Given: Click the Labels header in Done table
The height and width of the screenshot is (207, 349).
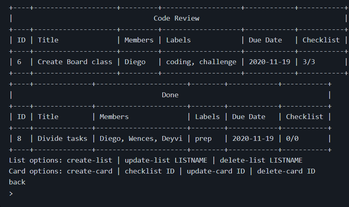Looking at the screenshot, I should pos(207,117).
